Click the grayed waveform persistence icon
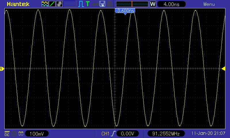This screenshot has height=138, width=230. (x=59, y=4)
